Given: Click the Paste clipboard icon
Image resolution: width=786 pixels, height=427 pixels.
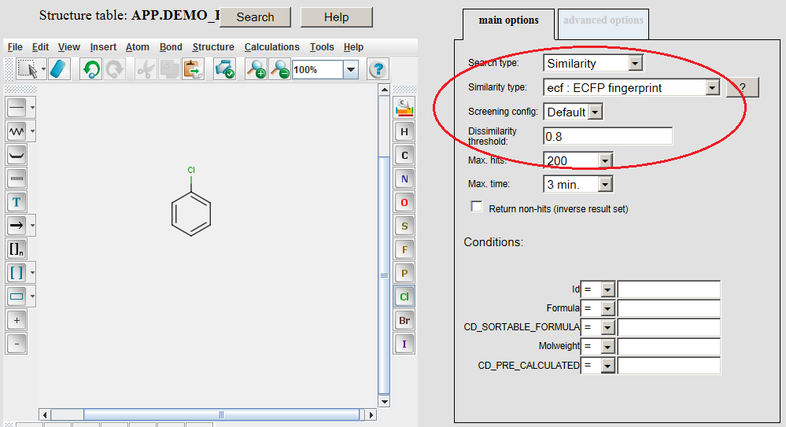Looking at the screenshot, I should tap(193, 69).
